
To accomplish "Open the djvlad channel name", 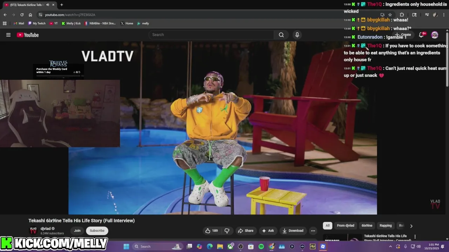I will point(46,229).
